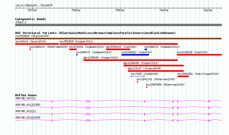Click the ADK|NM_001123 gene track line

(118, 114)
